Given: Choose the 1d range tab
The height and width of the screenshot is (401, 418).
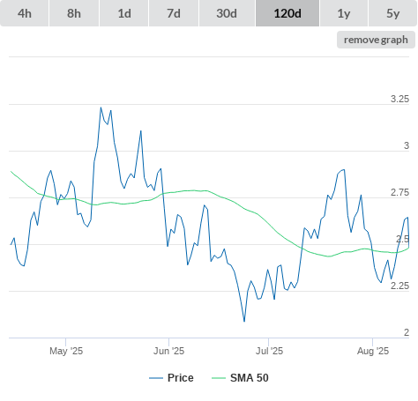Looking at the screenshot, I should point(124,13).
